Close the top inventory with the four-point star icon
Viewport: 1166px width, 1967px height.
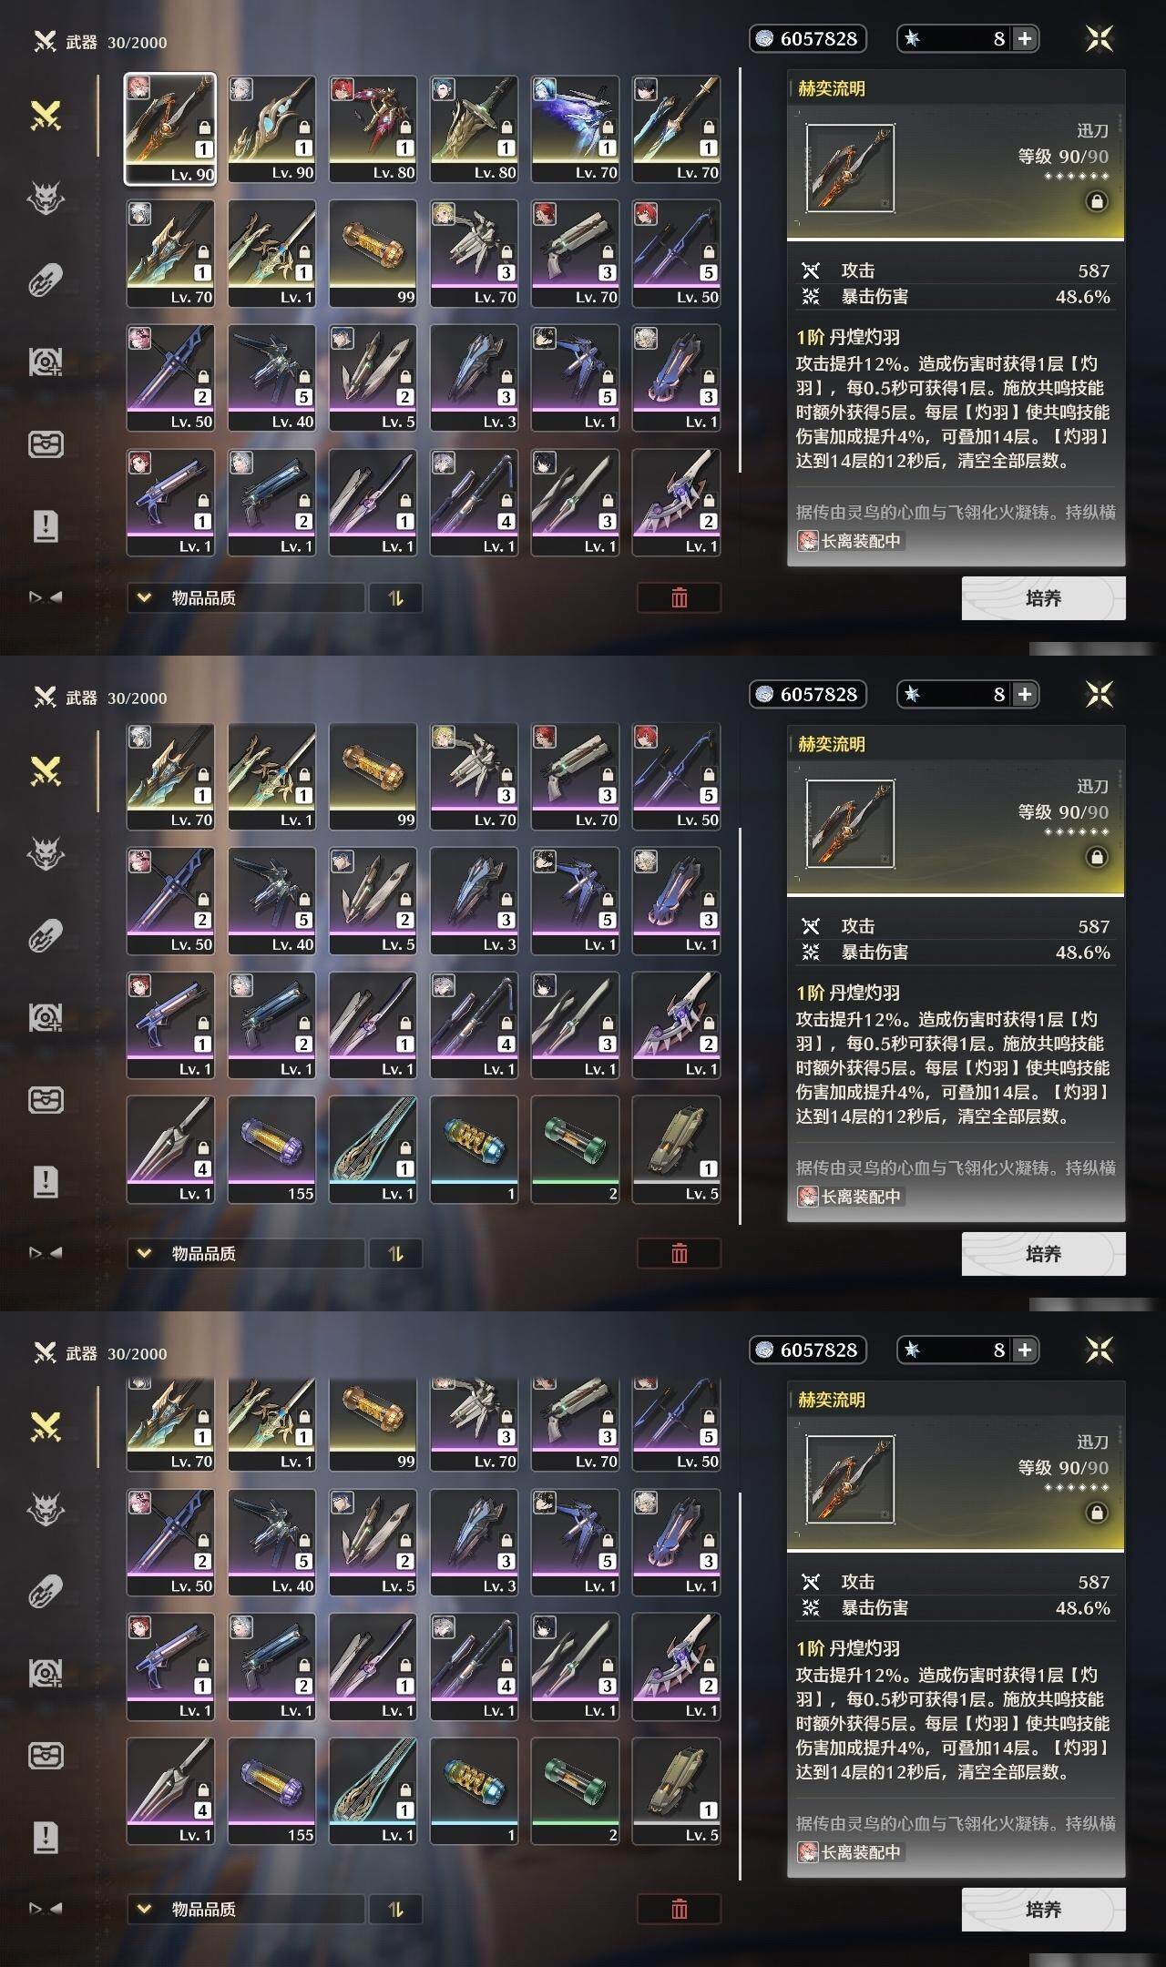(x=1100, y=38)
